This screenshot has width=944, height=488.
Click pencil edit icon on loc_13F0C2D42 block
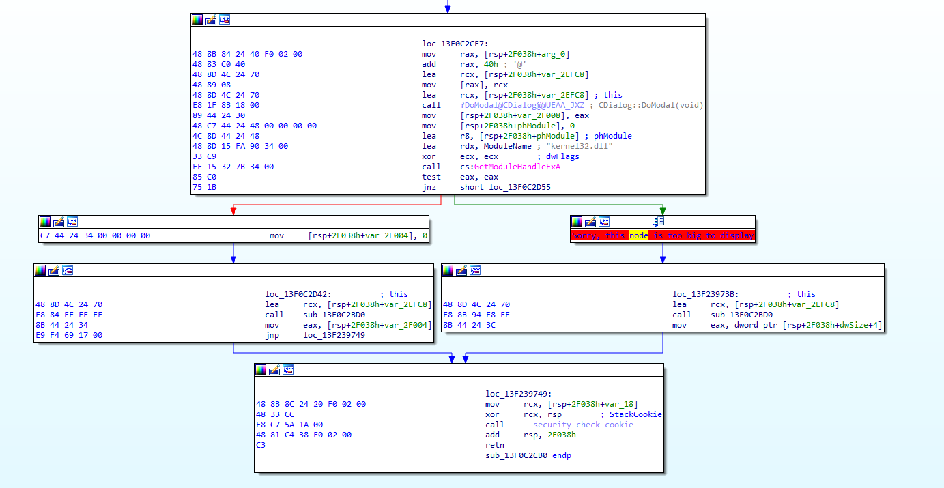[54, 270]
